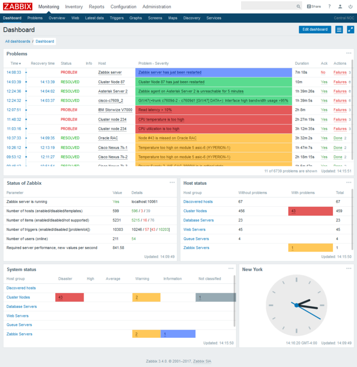Viewport: 357px width, 367px height.
Task: Open the Administration menu
Action: [157, 7]
